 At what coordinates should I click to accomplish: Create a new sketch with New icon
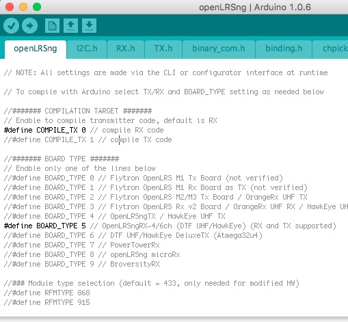point(52,25)
